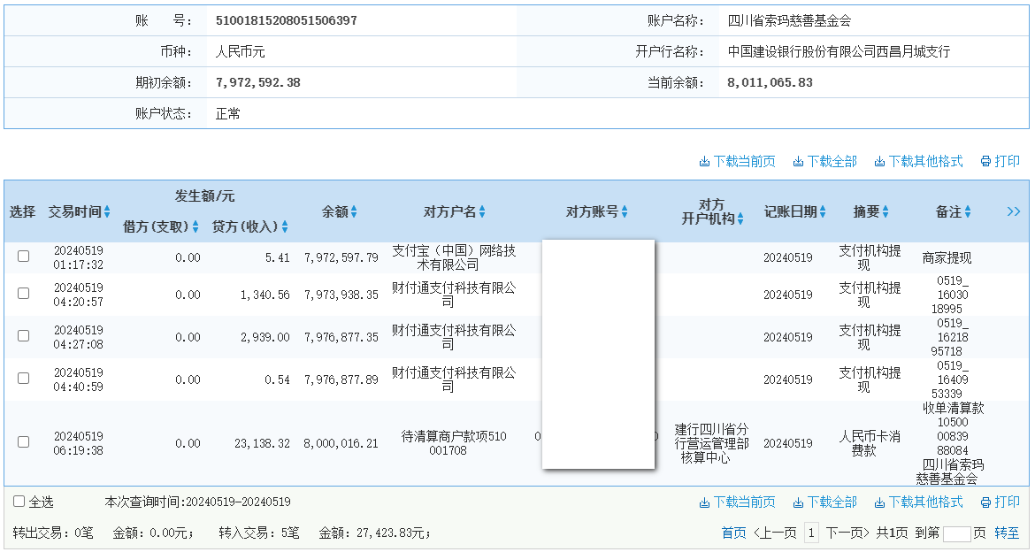
Task: Click bottom 下载当前页 download link
Action: pos(737,502)
